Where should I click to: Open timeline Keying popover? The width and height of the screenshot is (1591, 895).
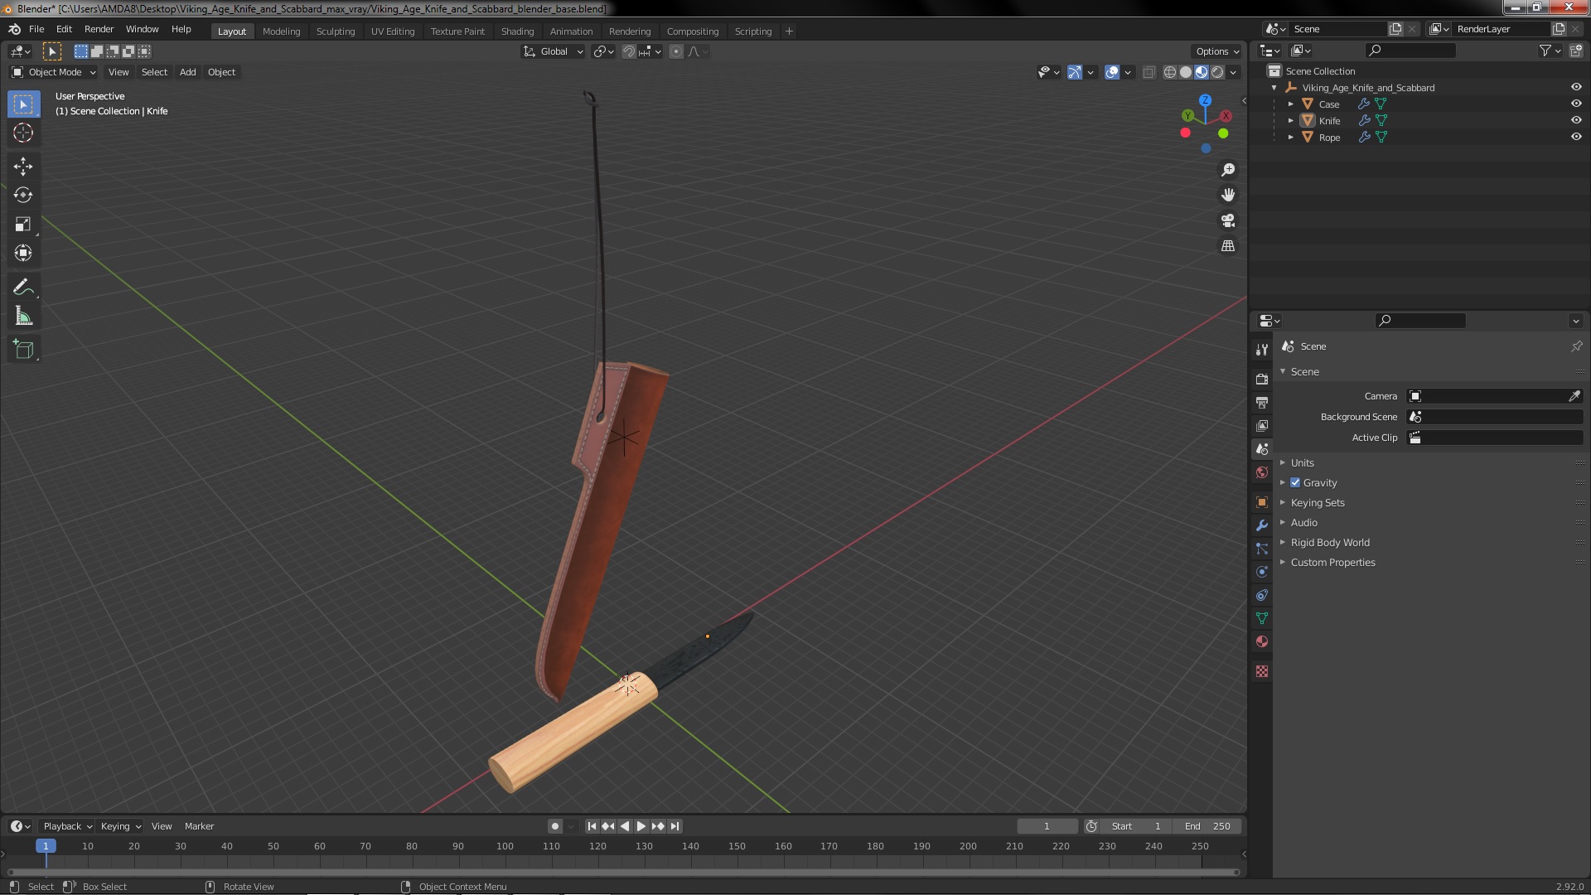click(120, 826)
